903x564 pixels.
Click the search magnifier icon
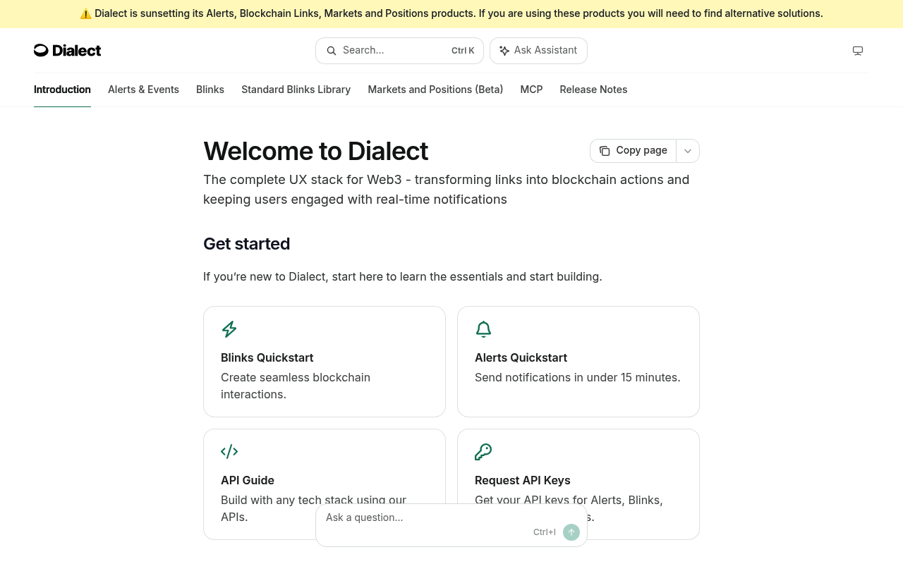tap(332, 51)
